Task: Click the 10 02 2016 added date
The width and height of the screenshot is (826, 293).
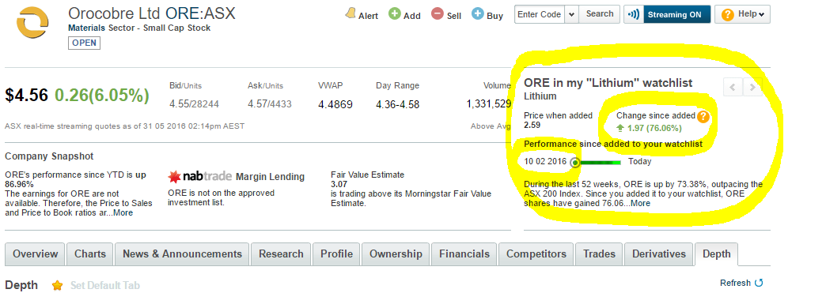Action: click(546, 161)
